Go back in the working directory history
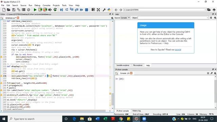This screenshot has height=122, width=217. click(116, 10)
